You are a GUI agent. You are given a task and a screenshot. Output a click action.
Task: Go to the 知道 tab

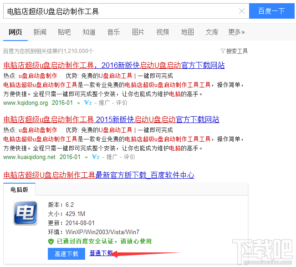click(x=89, y=32)
